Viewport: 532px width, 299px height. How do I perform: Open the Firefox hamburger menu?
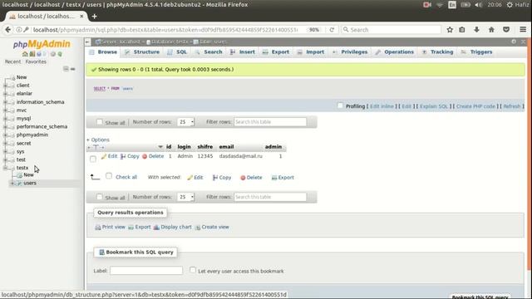tap(523, 30)
